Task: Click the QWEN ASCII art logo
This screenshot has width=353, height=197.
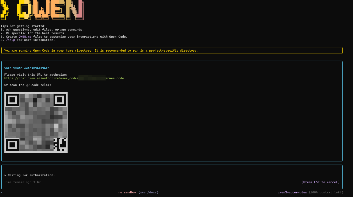Action: pyautogui.click(x=42, y=10)
